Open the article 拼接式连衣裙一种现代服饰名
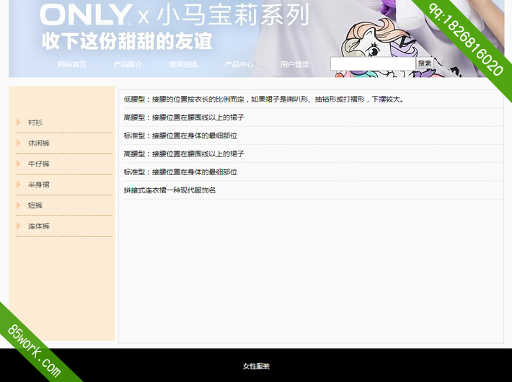The height and width of the screenshot is (382, 512). [169, 190]
